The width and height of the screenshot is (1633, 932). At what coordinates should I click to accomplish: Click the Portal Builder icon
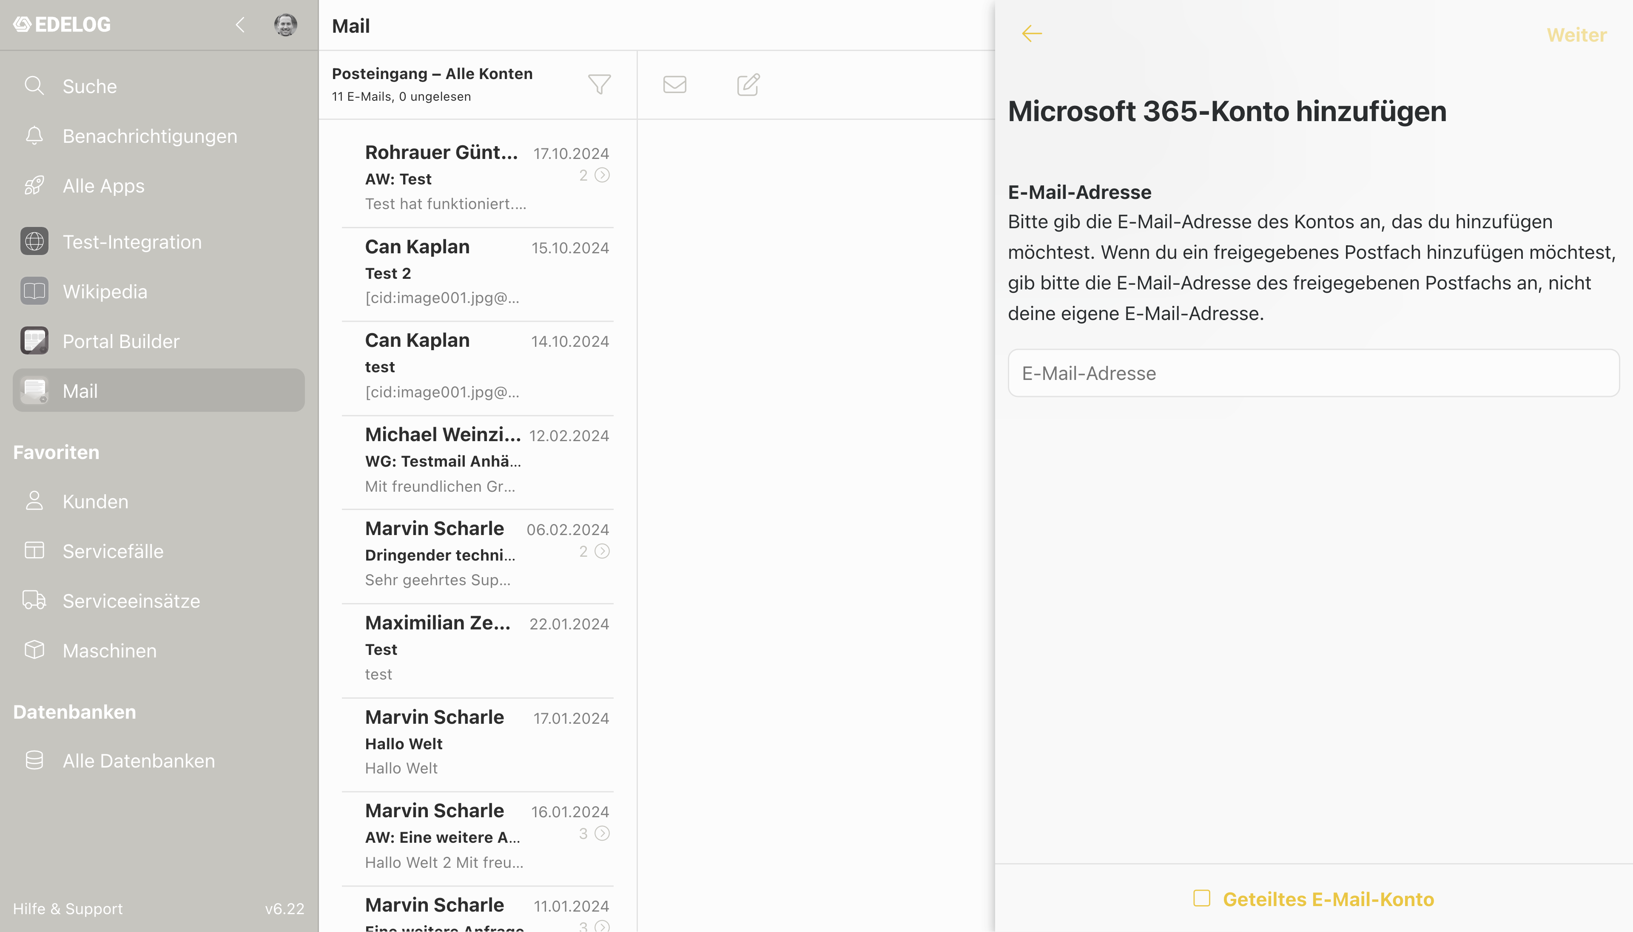34,340
